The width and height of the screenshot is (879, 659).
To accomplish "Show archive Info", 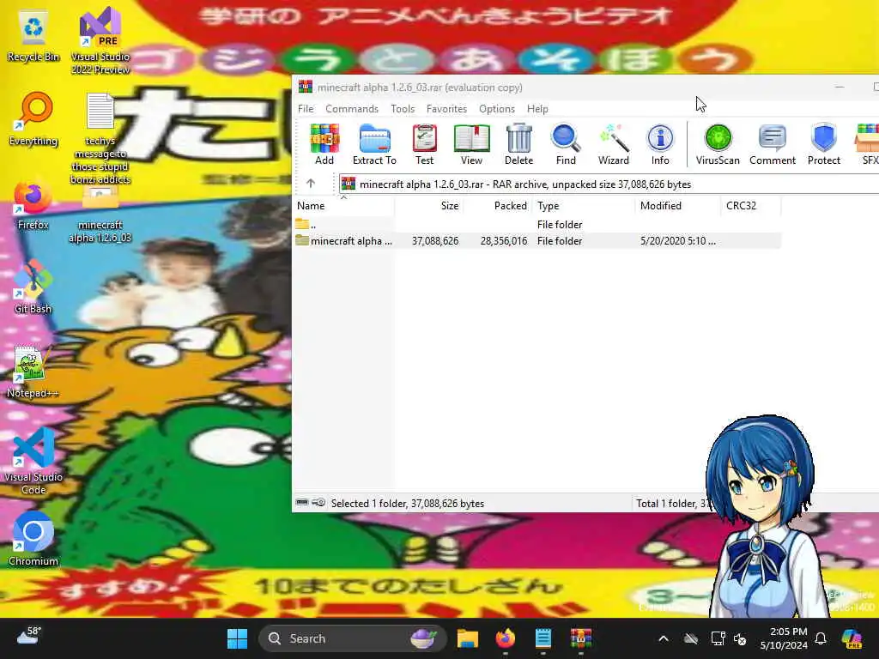I will (x=660, y=144).
